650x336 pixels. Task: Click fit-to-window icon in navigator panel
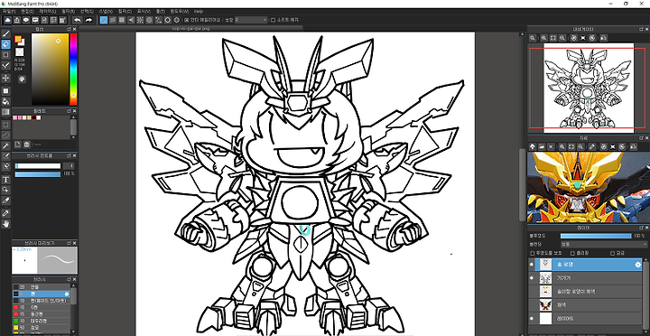pyautogui.click(x=552, y=38)
